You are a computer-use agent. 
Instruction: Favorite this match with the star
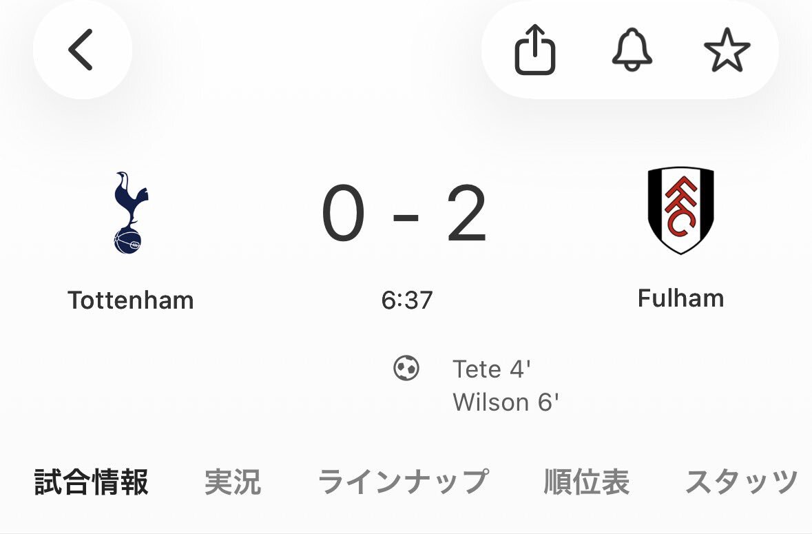click(727, 50)
